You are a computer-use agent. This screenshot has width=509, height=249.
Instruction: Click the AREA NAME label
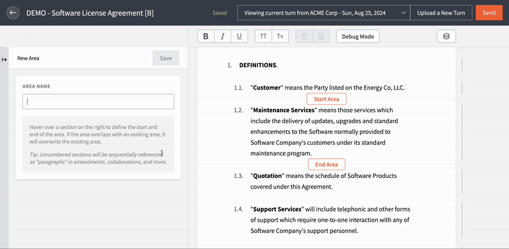click(36, 86)
